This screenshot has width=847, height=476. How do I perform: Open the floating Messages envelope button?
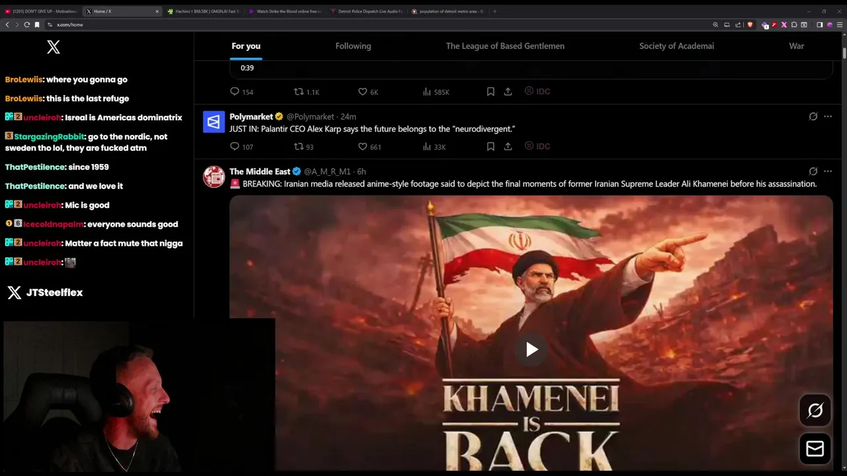pos(815,449)
